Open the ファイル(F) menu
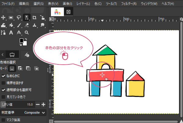The image size is (183, 123). coord(8,4)
